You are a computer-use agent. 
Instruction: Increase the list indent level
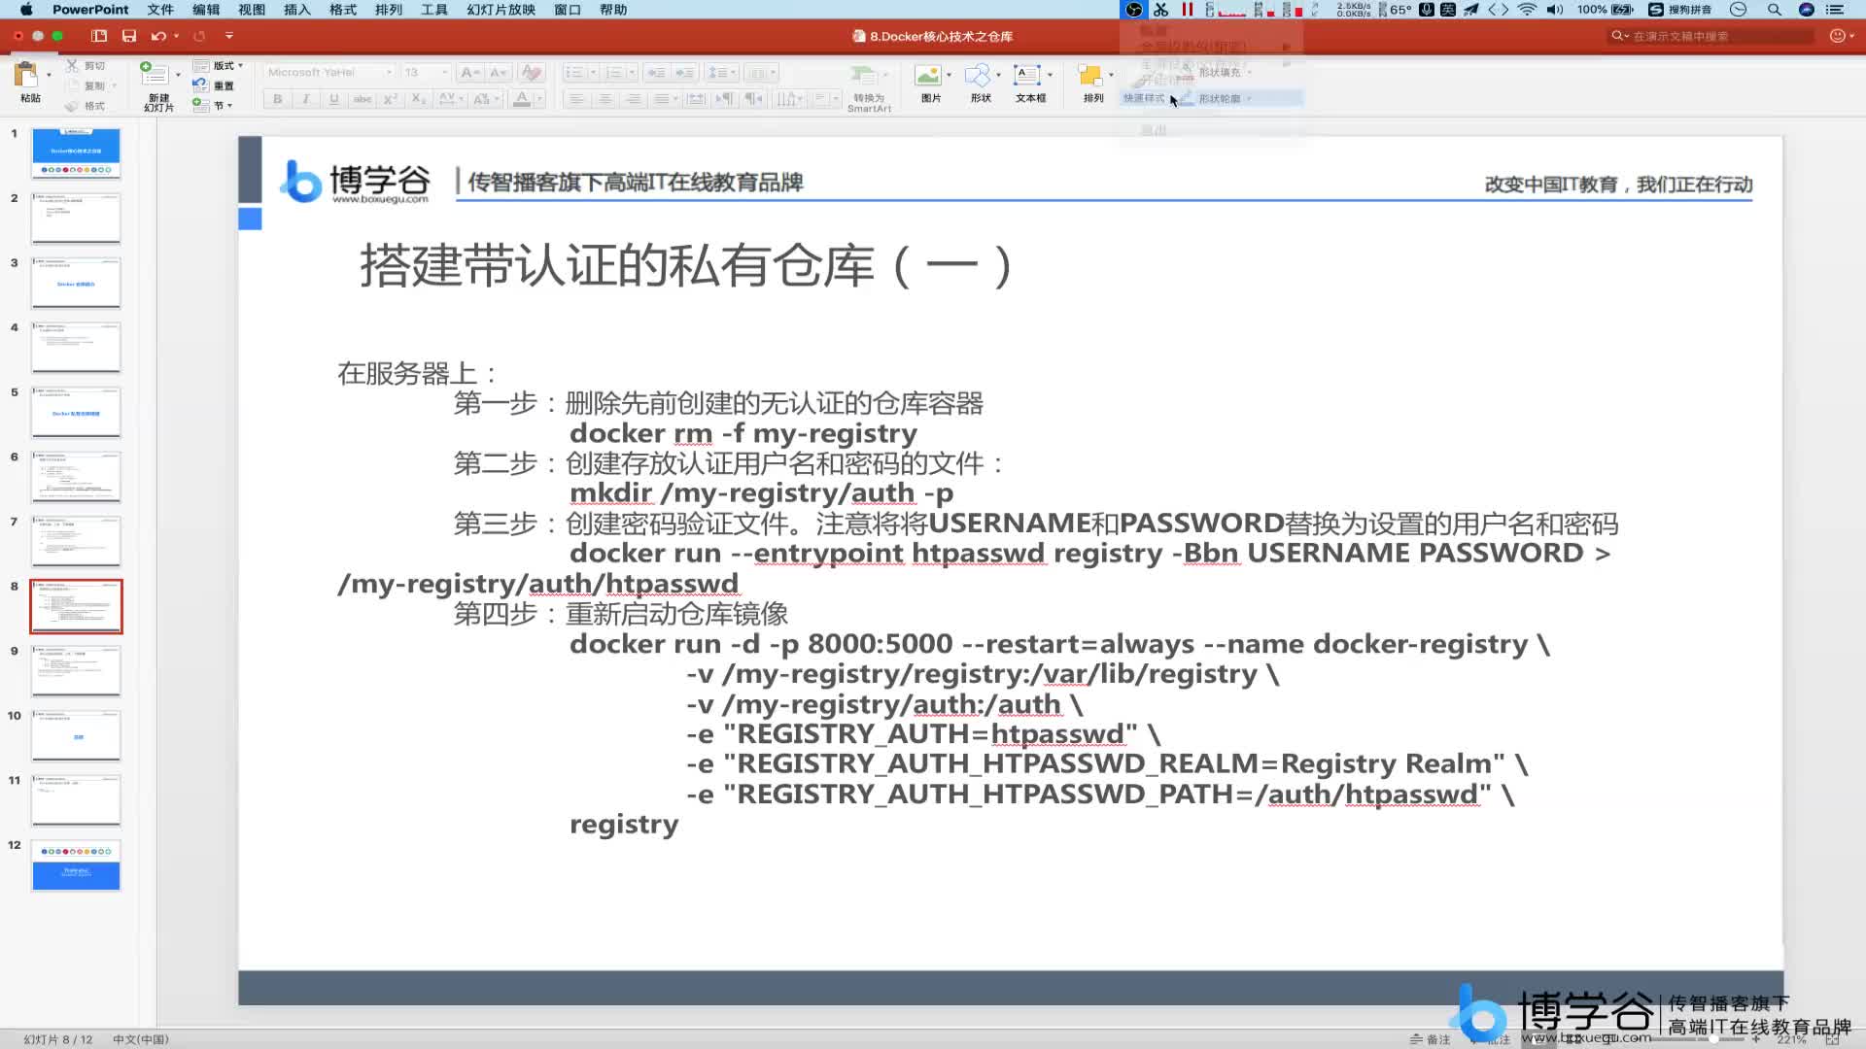[x=685, y=72]
